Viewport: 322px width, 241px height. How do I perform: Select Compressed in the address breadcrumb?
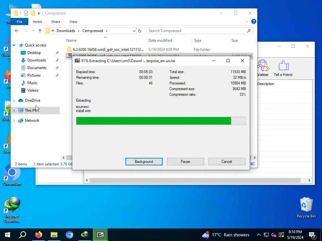93,31
